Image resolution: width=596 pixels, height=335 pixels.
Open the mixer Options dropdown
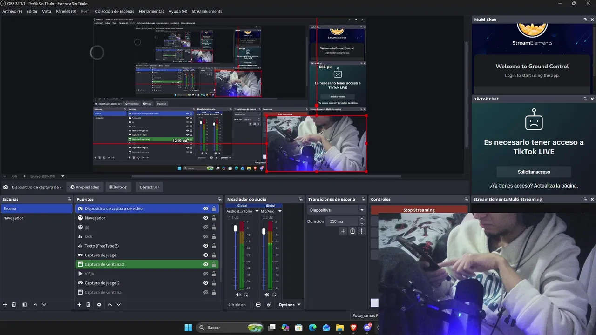coord(290,305)
